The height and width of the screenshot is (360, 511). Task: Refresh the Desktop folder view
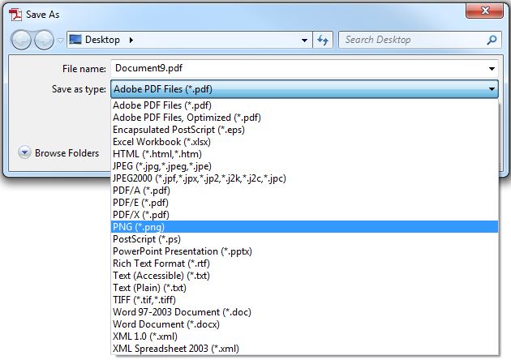(x=323, y=40)
